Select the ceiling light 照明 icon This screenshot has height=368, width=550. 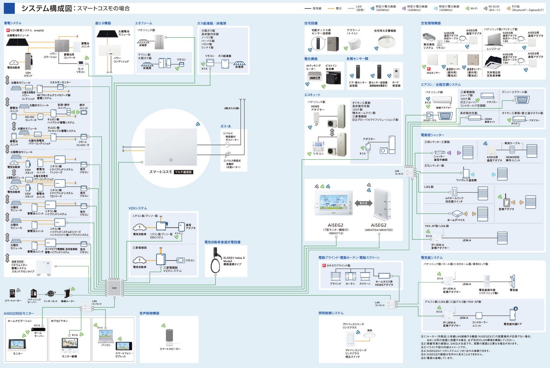(369, 335)
